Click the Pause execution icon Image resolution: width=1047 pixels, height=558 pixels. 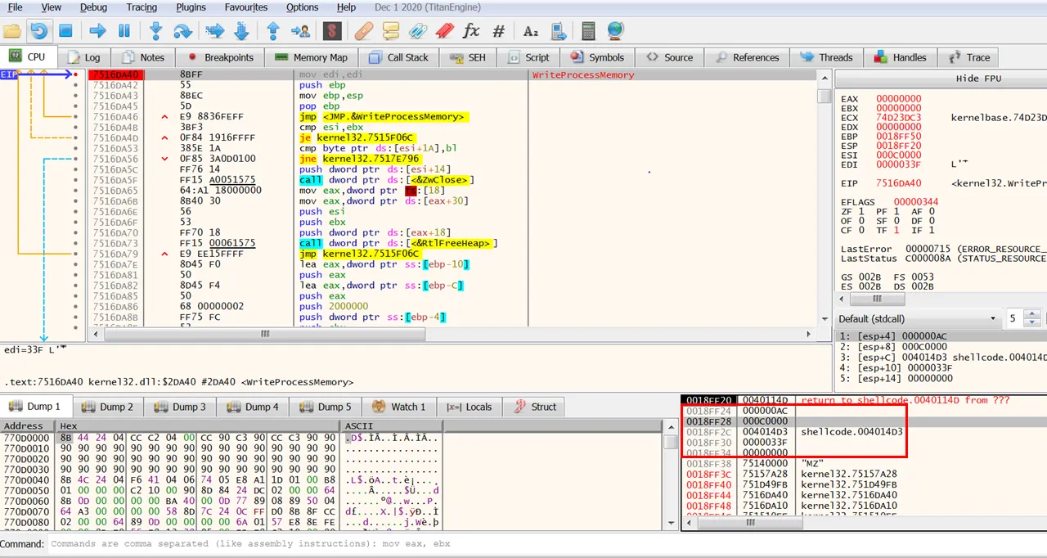click(x=124, y=31)
